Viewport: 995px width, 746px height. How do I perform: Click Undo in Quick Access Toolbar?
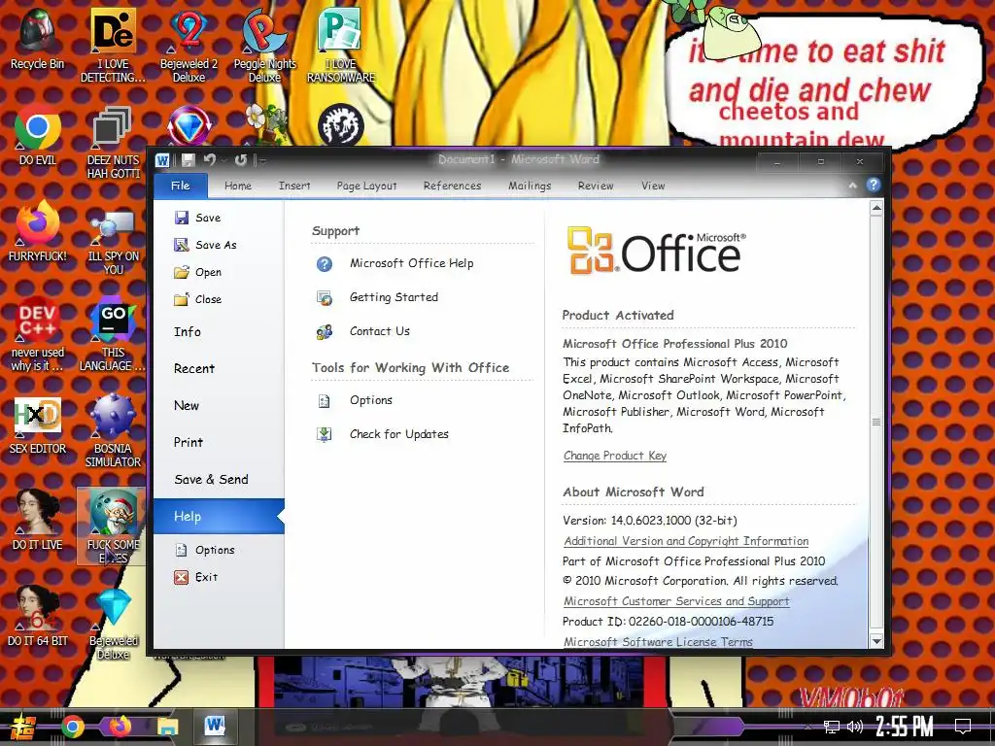click(210, 160)
